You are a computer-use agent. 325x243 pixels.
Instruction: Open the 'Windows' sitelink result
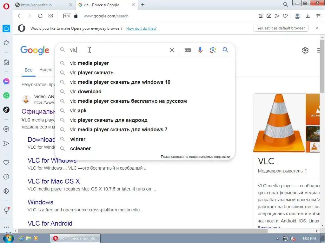[x=40, y=202]
